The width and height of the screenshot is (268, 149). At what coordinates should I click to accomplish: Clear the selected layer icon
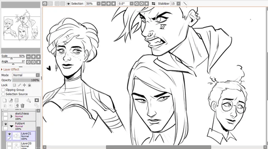tap(17, 105)
